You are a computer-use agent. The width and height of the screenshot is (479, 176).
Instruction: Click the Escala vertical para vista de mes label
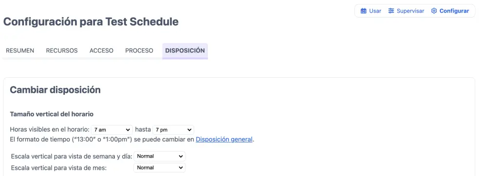[58, 168]
